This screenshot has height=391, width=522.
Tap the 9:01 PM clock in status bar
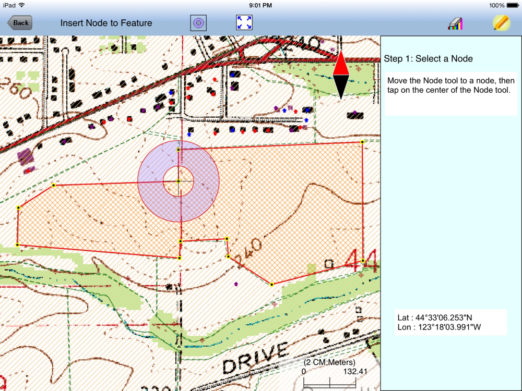point(260,5)
